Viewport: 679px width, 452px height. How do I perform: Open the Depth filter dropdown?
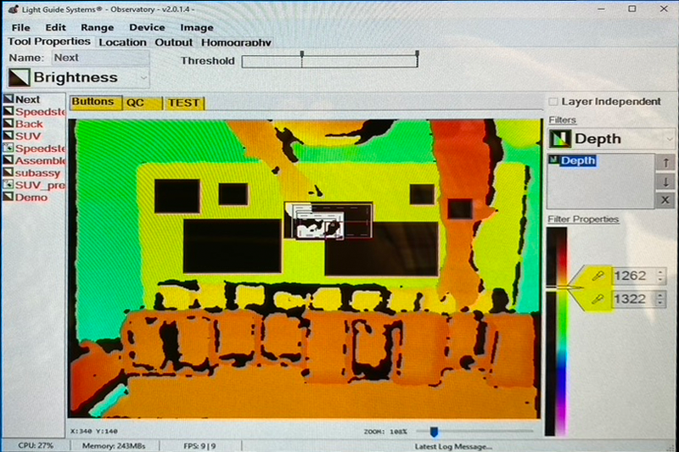(670, 138)
